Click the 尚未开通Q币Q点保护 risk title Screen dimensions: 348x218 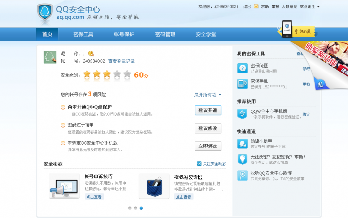(89, 107)
